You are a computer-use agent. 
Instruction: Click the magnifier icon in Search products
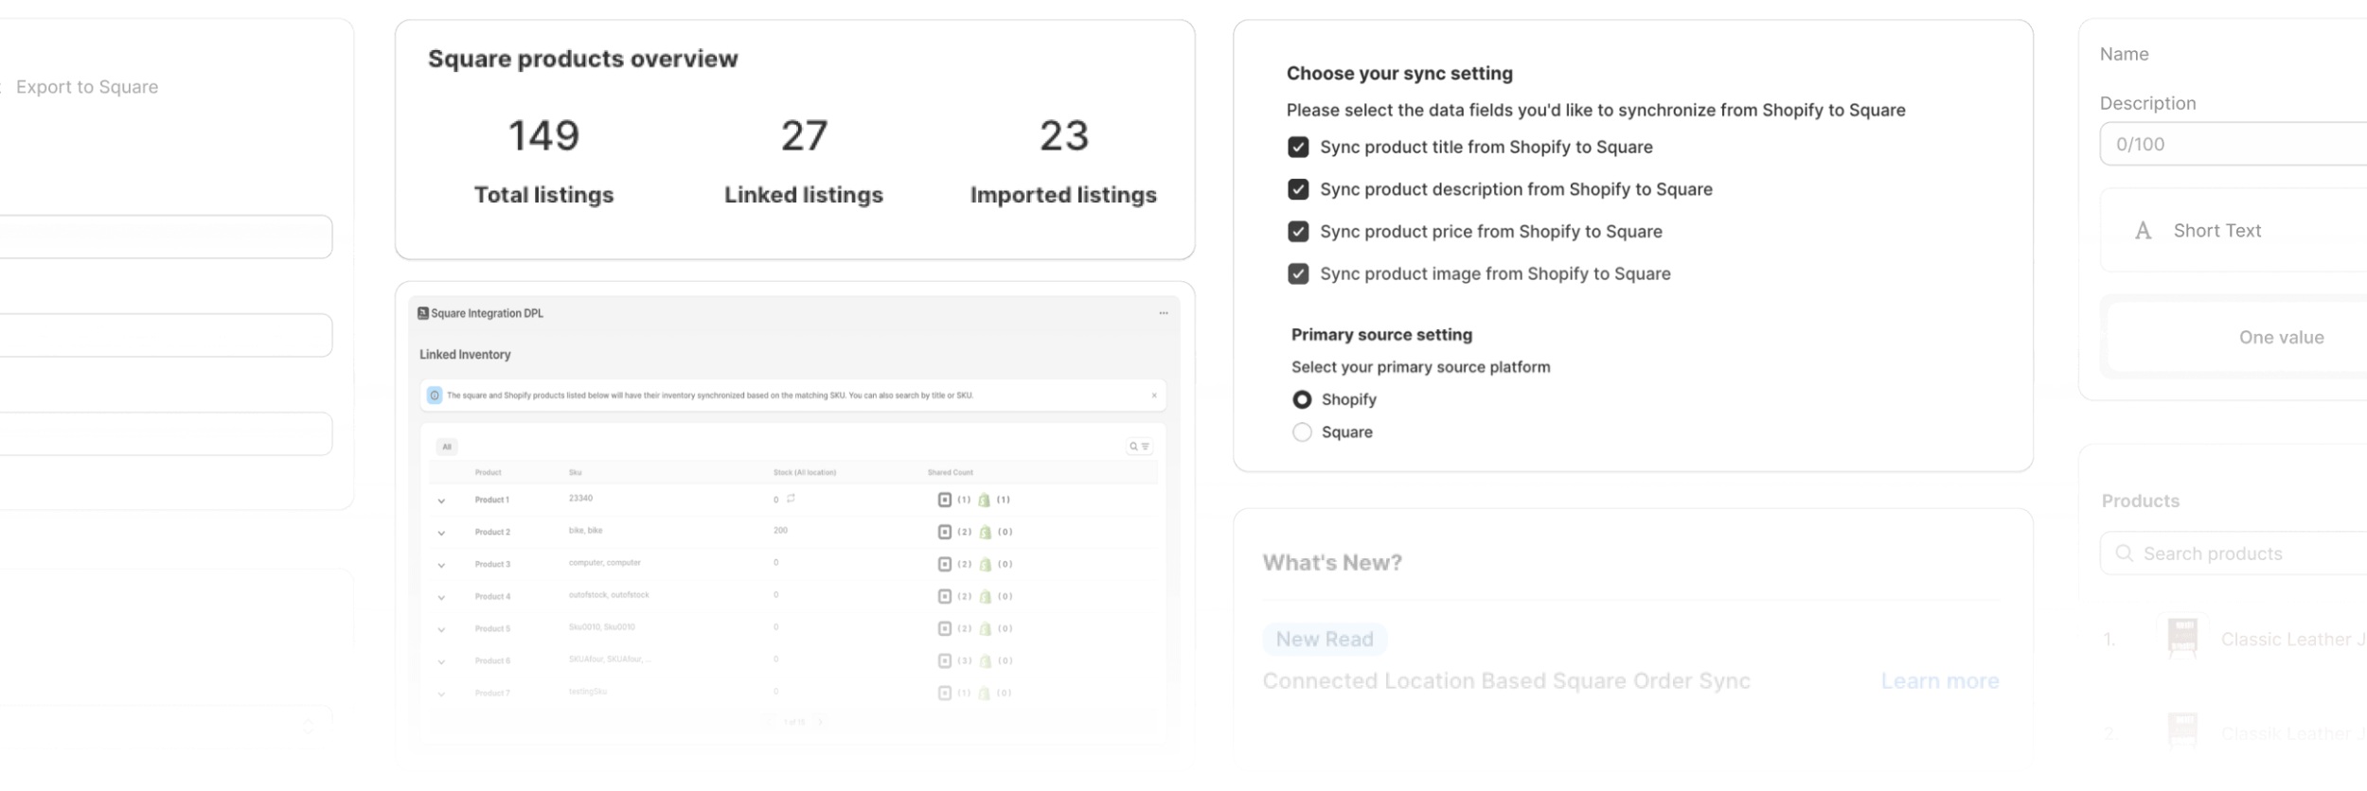[x=2124, y=554]
